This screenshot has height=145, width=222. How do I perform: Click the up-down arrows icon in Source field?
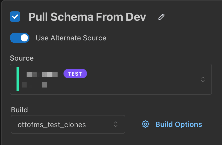coord(203,79)
